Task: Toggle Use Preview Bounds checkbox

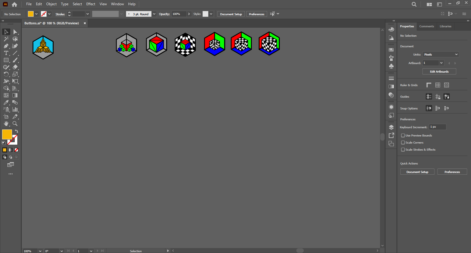Action: tap(403, 135)
